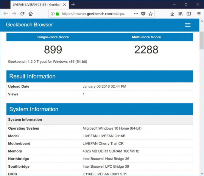The width and height of the screenshot is (204, 176).
Task: Open page actions three-dot menu
Action: pos(136,14)
